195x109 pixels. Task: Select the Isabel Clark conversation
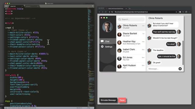coord(131,51)
